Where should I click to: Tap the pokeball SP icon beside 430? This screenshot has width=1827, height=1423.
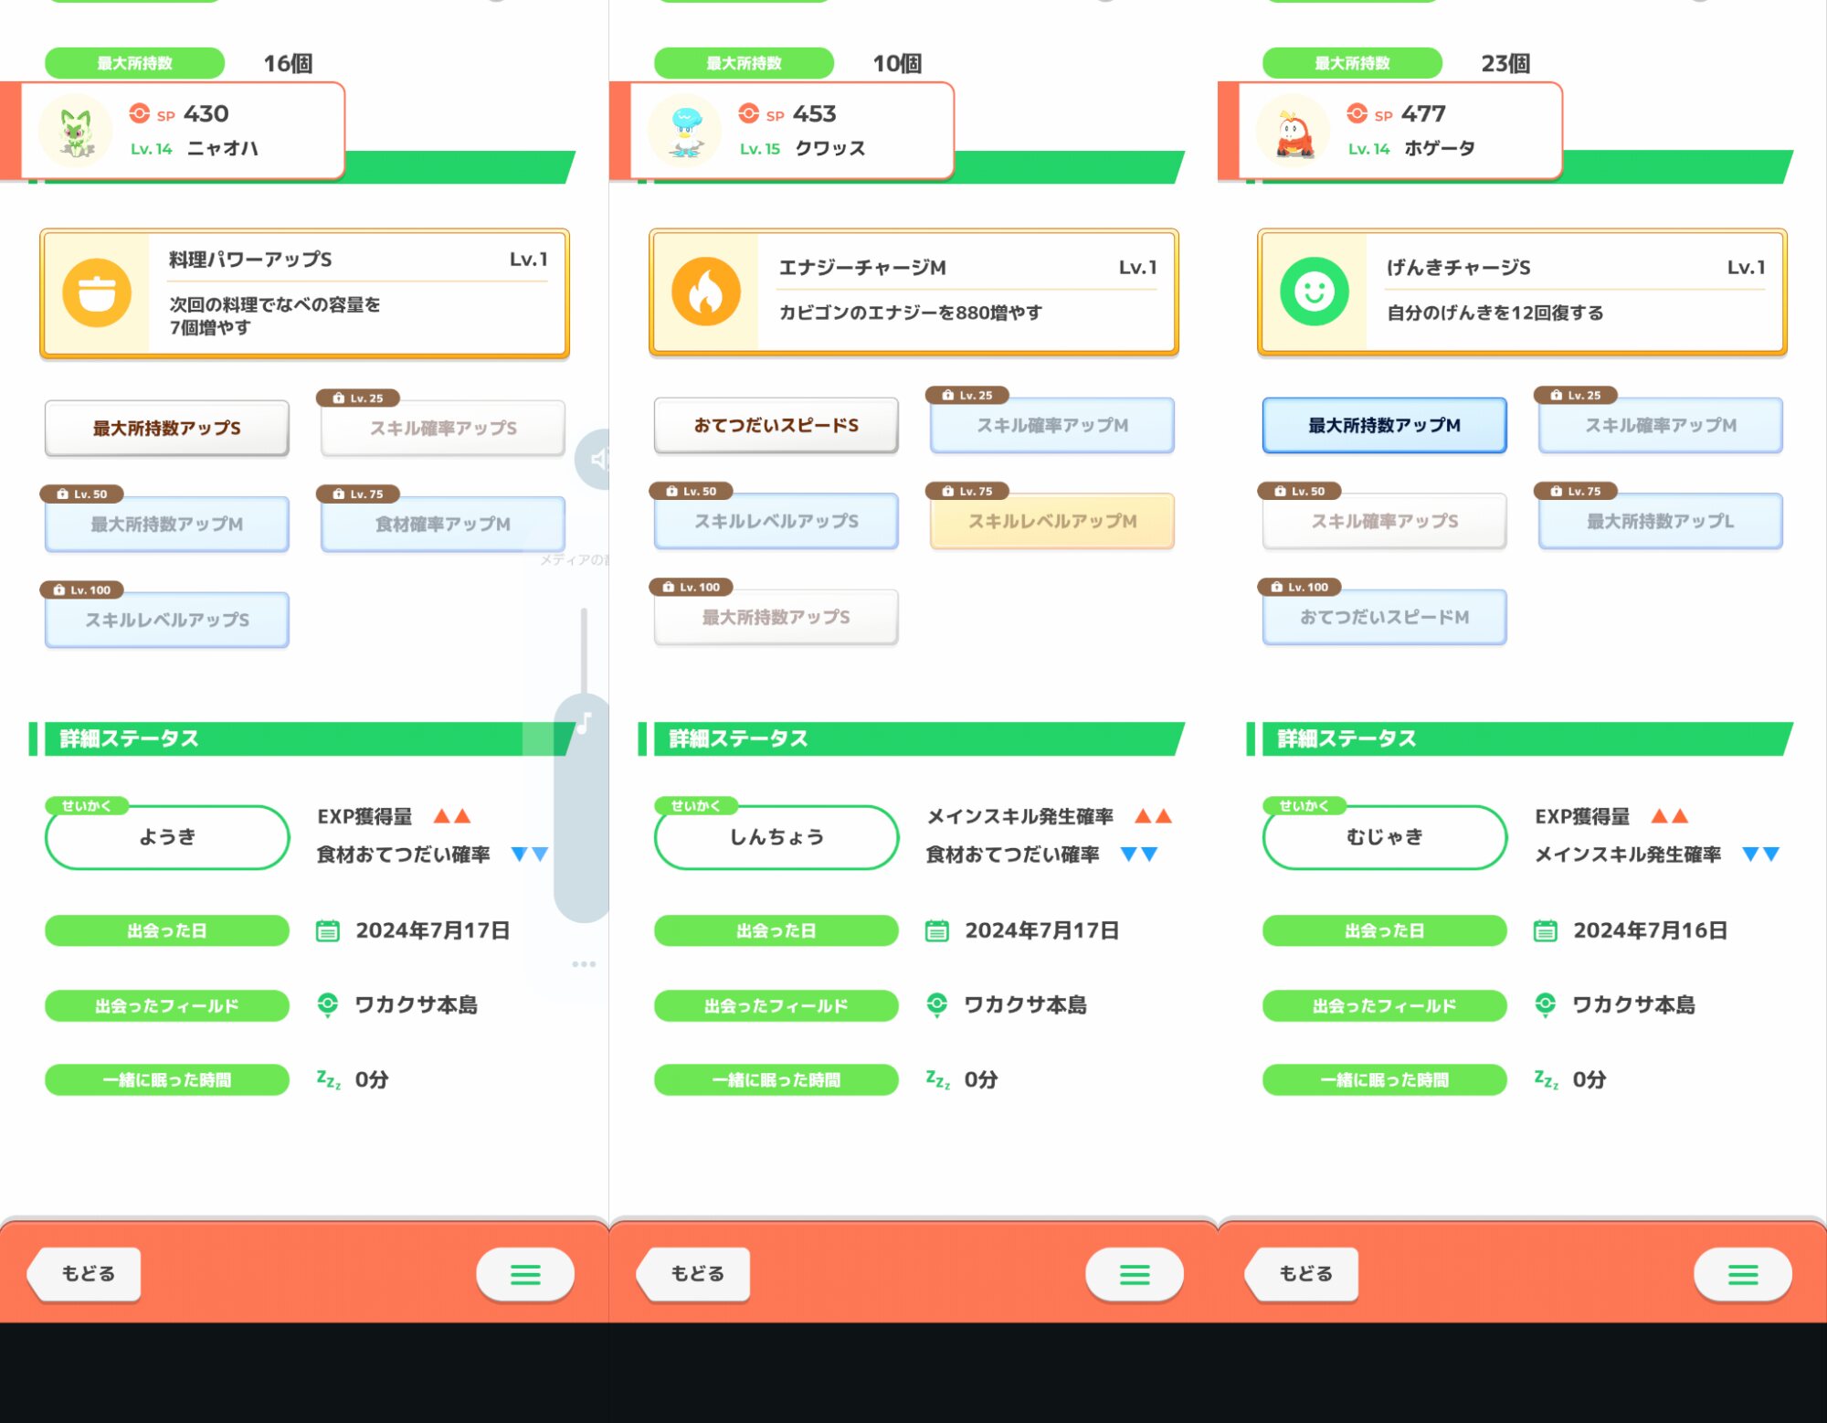point(140,113)
